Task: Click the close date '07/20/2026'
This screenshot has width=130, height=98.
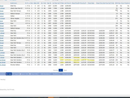Action: [x=91, y=55]
